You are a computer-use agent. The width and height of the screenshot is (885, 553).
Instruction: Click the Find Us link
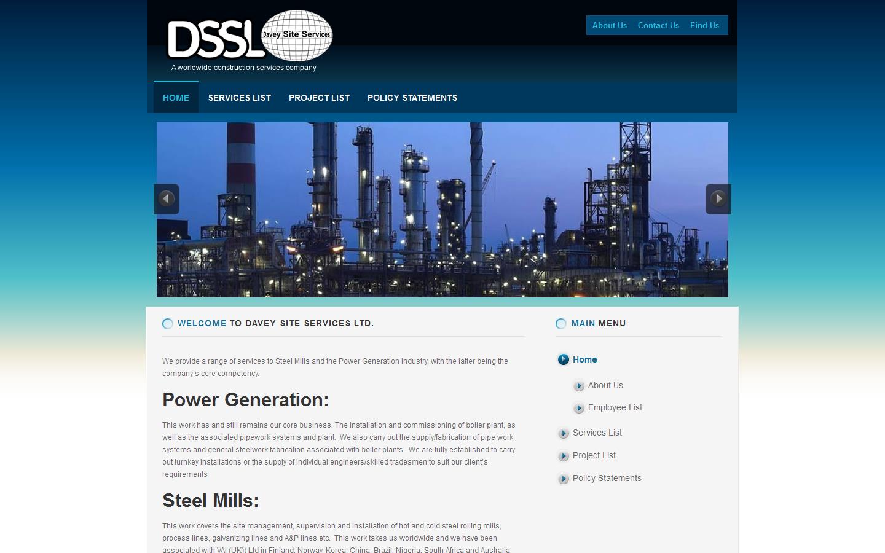[x=704, y=25]
